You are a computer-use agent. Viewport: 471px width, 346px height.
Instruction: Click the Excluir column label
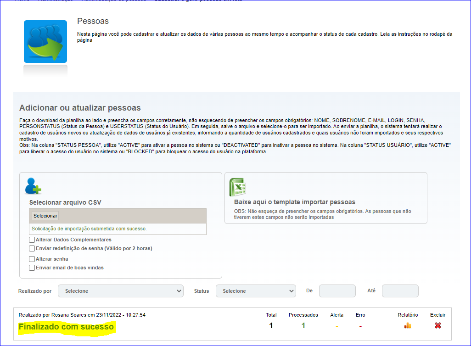(437, 315)
